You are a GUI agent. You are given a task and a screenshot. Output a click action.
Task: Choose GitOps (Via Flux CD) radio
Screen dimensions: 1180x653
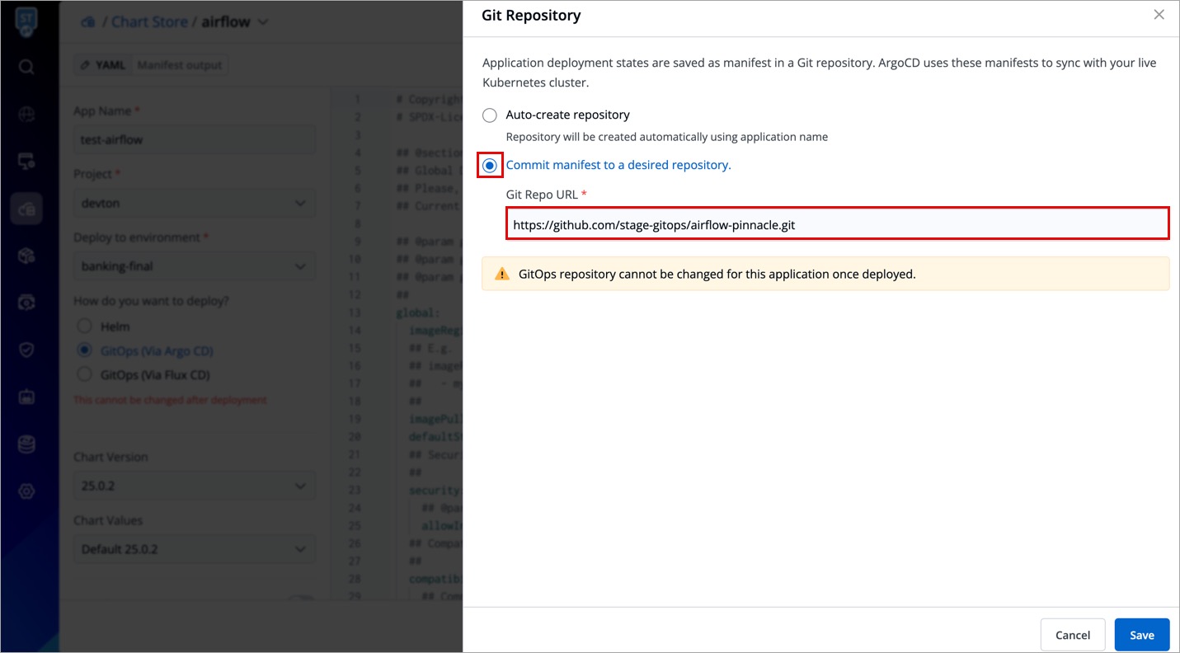[84, 375]
